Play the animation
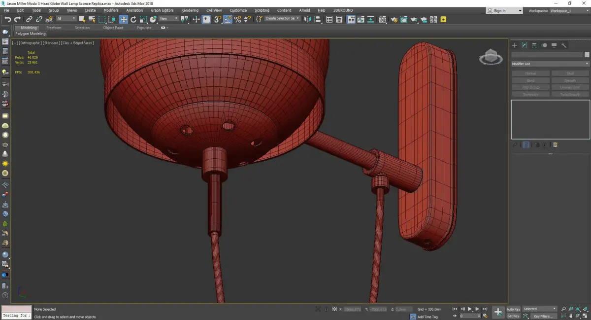591x320 pixels. coord(470,309)
